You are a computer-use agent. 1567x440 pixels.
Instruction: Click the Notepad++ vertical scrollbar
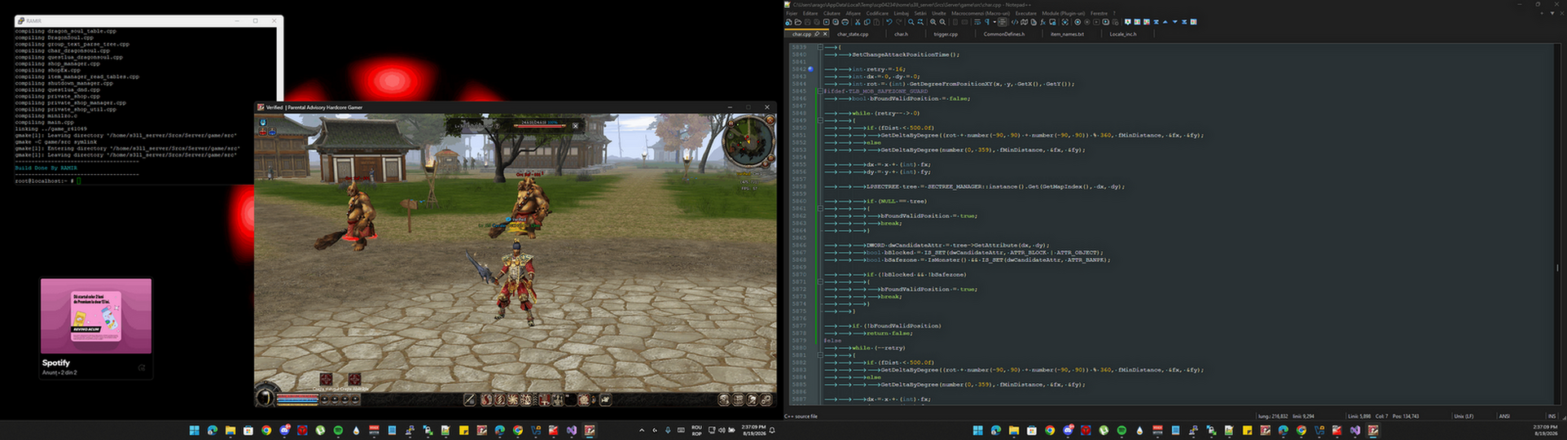click(x=1558, y=224)
